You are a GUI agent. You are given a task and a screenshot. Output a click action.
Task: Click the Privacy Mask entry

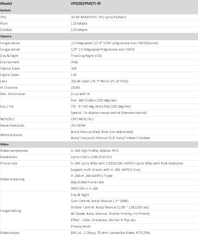coord(81,226)
